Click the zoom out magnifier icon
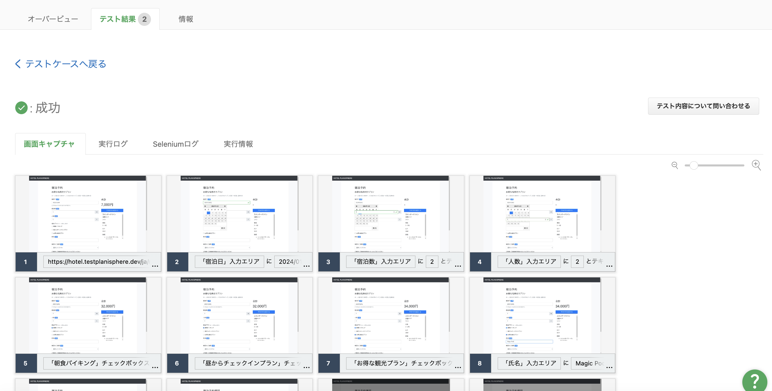This screenshot has height=391, width=772. pos(674,165)
